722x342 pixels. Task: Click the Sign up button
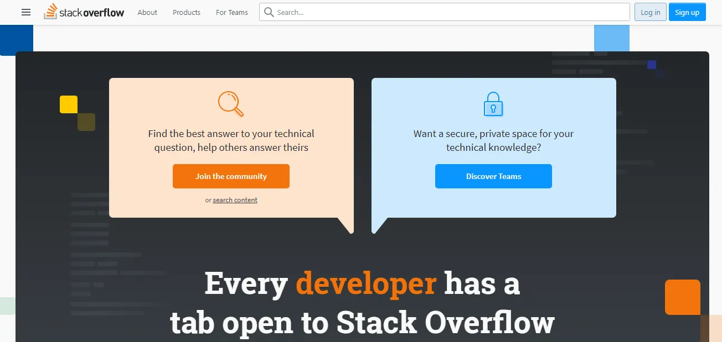[x=687, y=12]
